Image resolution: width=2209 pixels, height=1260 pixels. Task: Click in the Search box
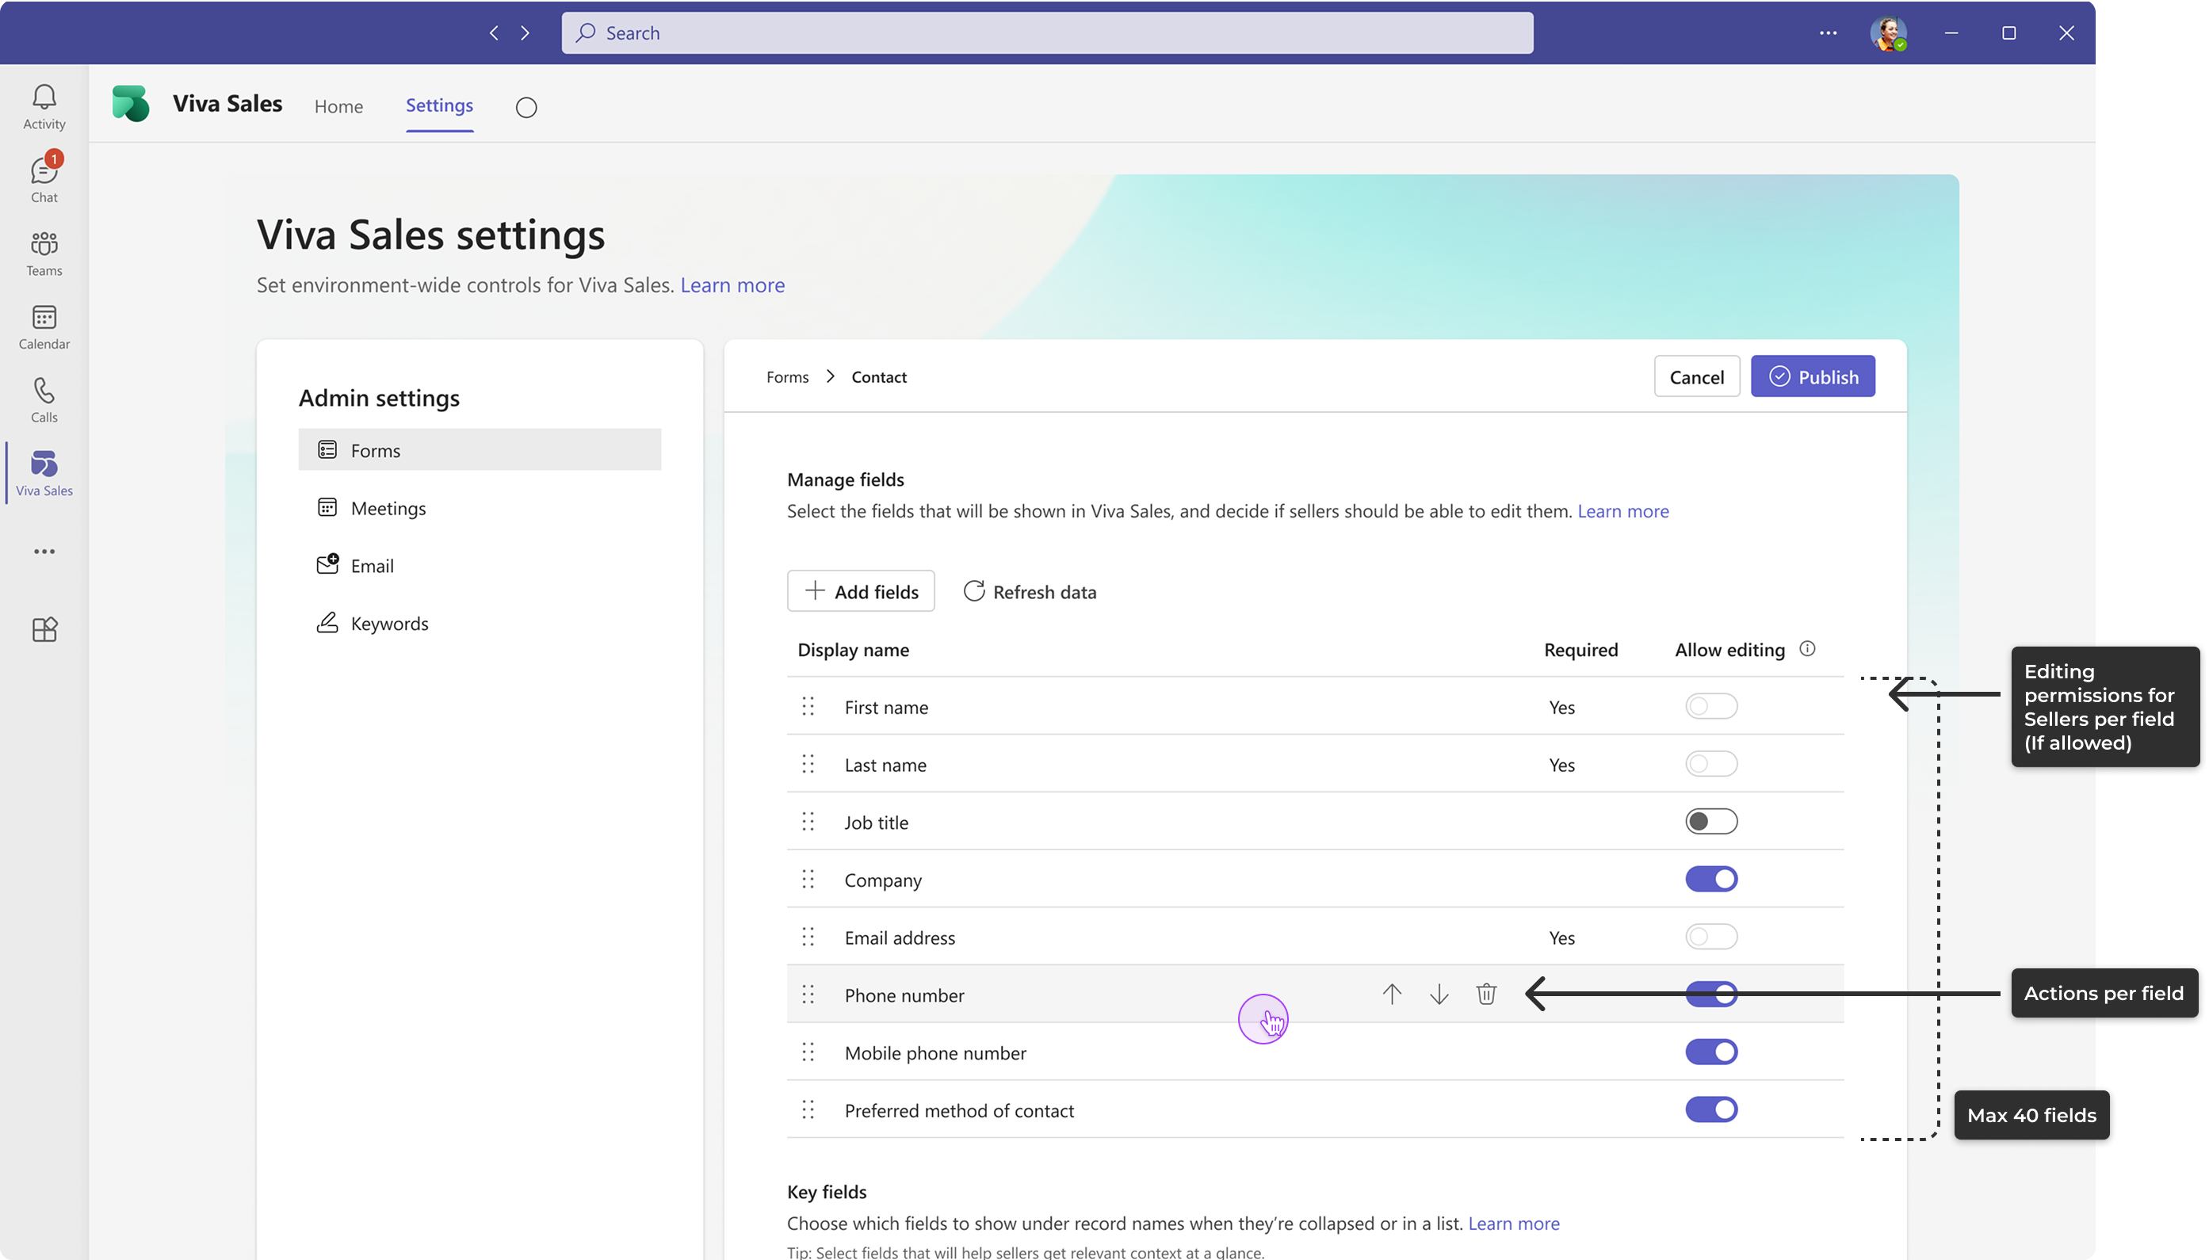point(1047,32)
